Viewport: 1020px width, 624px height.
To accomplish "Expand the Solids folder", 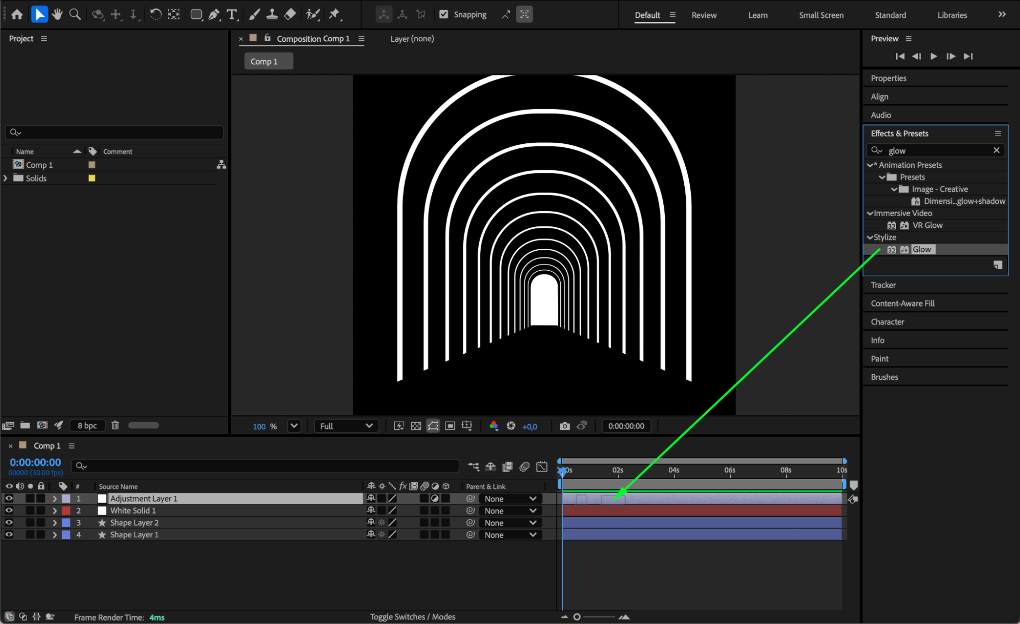I will tap(6, 178).
